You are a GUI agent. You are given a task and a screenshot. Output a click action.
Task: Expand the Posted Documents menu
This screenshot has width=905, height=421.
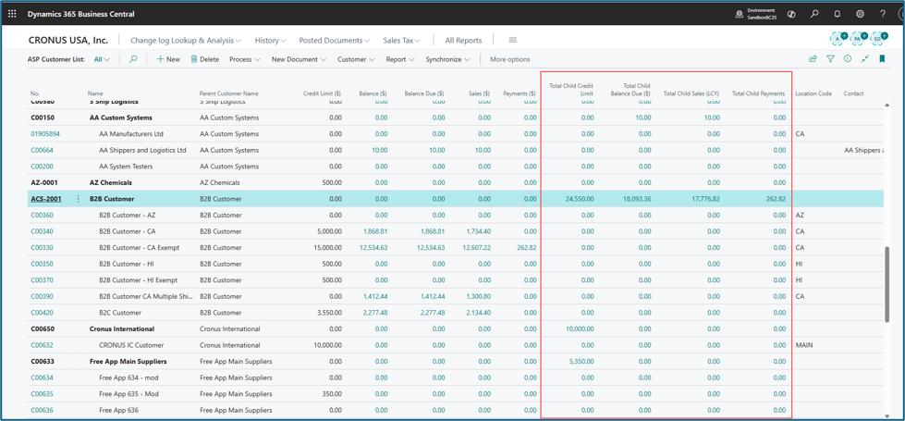point(335,41)
